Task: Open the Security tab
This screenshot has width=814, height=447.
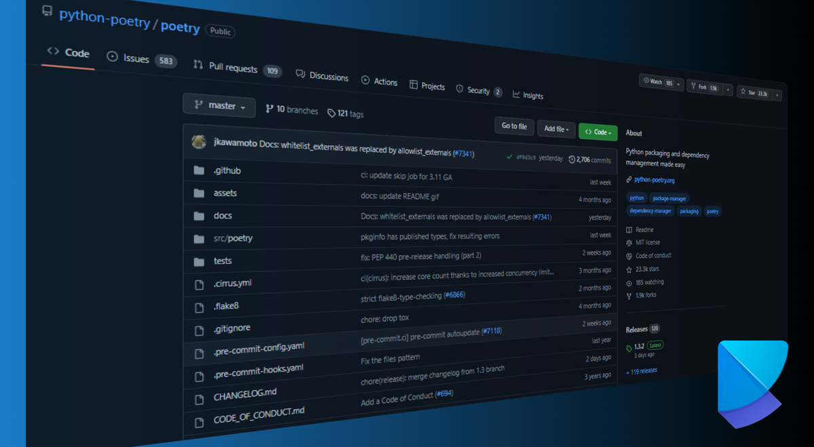Action: click(x=479, y=90)
